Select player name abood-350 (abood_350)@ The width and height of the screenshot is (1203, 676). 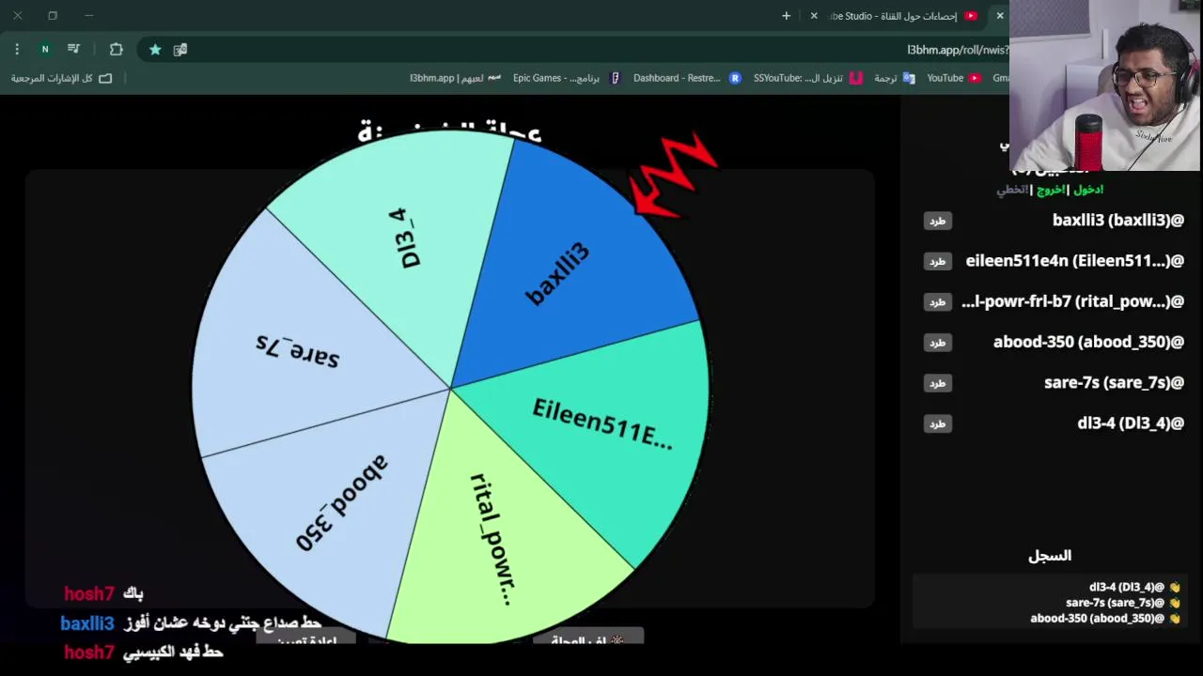[x=1088, y=342]
